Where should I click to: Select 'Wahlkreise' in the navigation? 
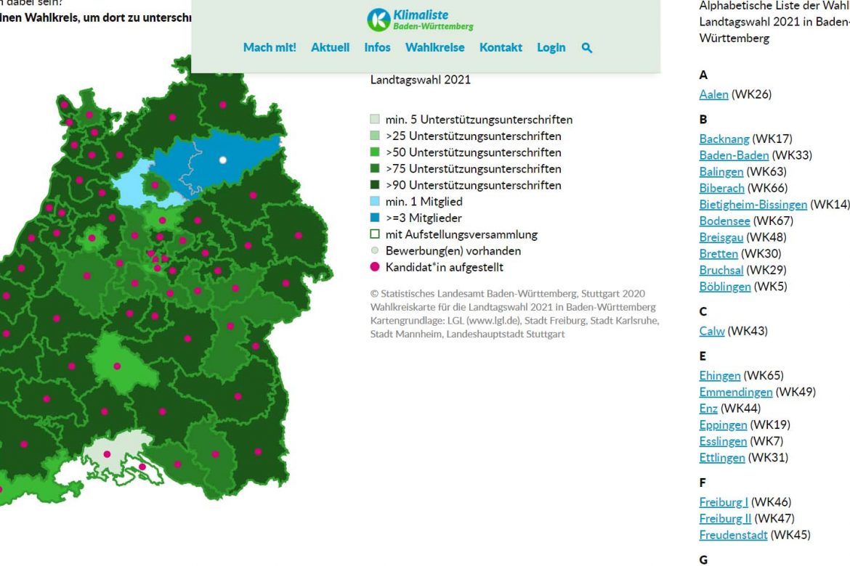point(434,48)
